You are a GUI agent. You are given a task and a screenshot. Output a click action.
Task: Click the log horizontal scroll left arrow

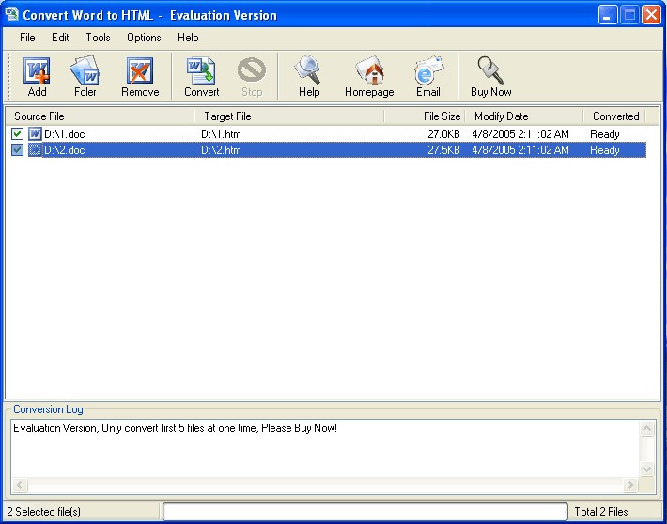(x=20, y=485)
